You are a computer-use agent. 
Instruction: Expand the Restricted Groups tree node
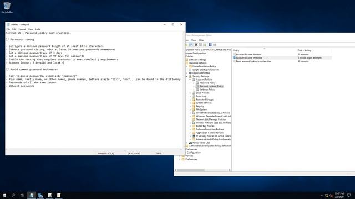190,99
